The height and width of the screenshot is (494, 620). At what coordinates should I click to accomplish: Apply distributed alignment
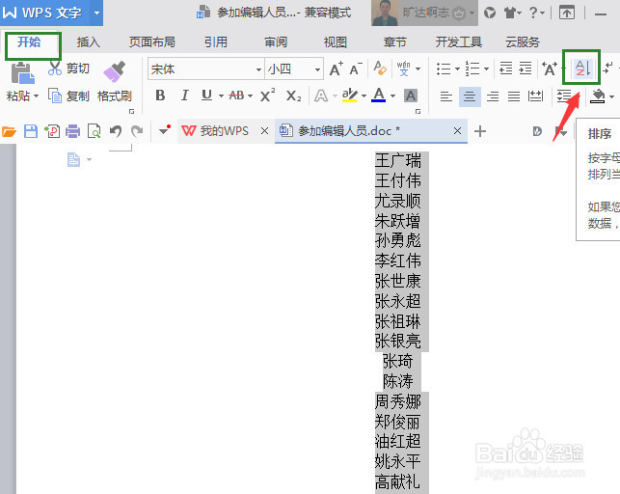(x=535, y=96)
